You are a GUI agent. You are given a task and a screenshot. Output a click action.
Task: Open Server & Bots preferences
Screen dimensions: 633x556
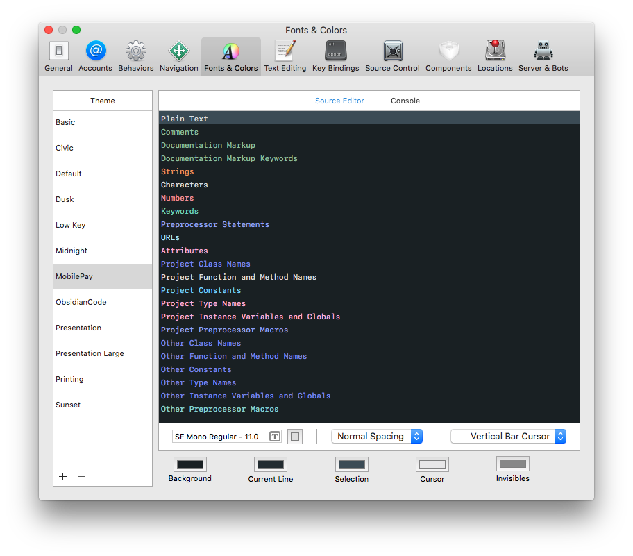pos(543,56)
